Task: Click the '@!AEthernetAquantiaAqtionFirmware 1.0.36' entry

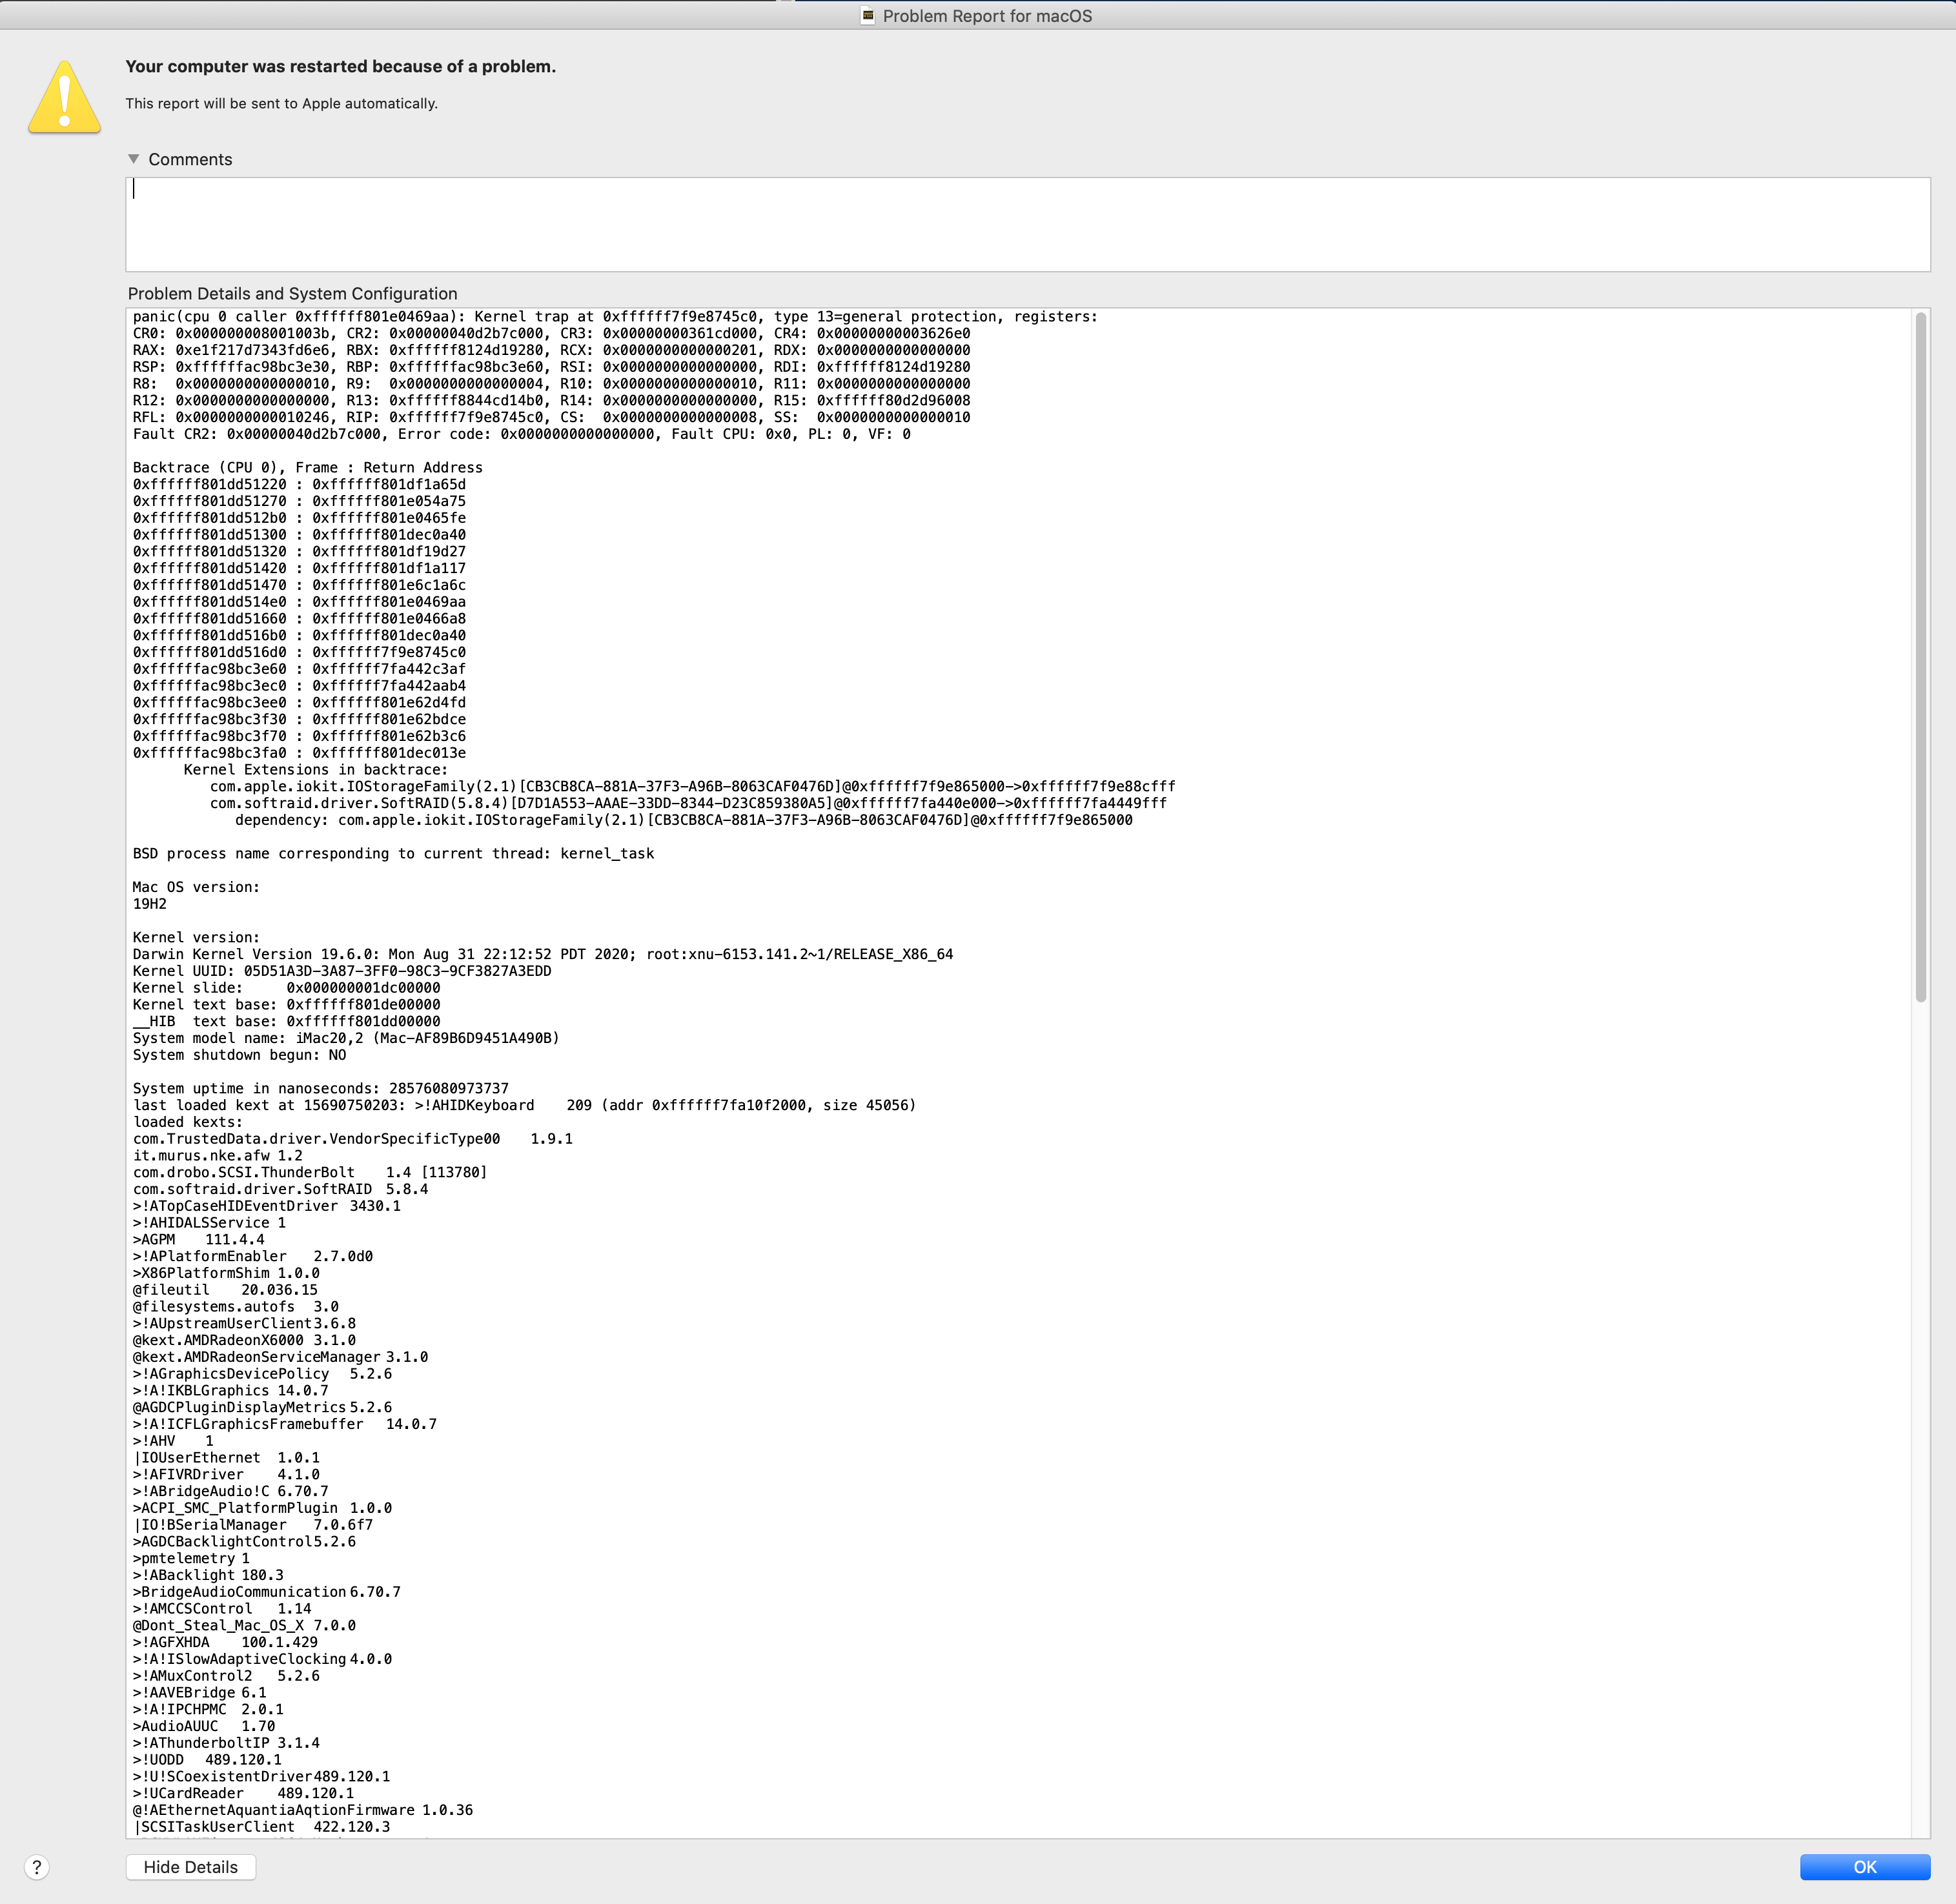Action: tap(303, 1810)
